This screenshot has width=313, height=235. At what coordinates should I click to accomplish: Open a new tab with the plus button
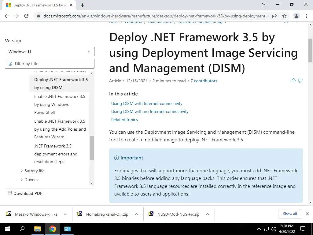pos(83,5)
